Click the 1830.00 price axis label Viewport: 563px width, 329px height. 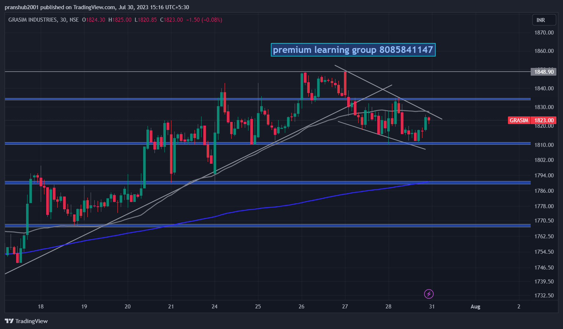(x=544, y=107)
